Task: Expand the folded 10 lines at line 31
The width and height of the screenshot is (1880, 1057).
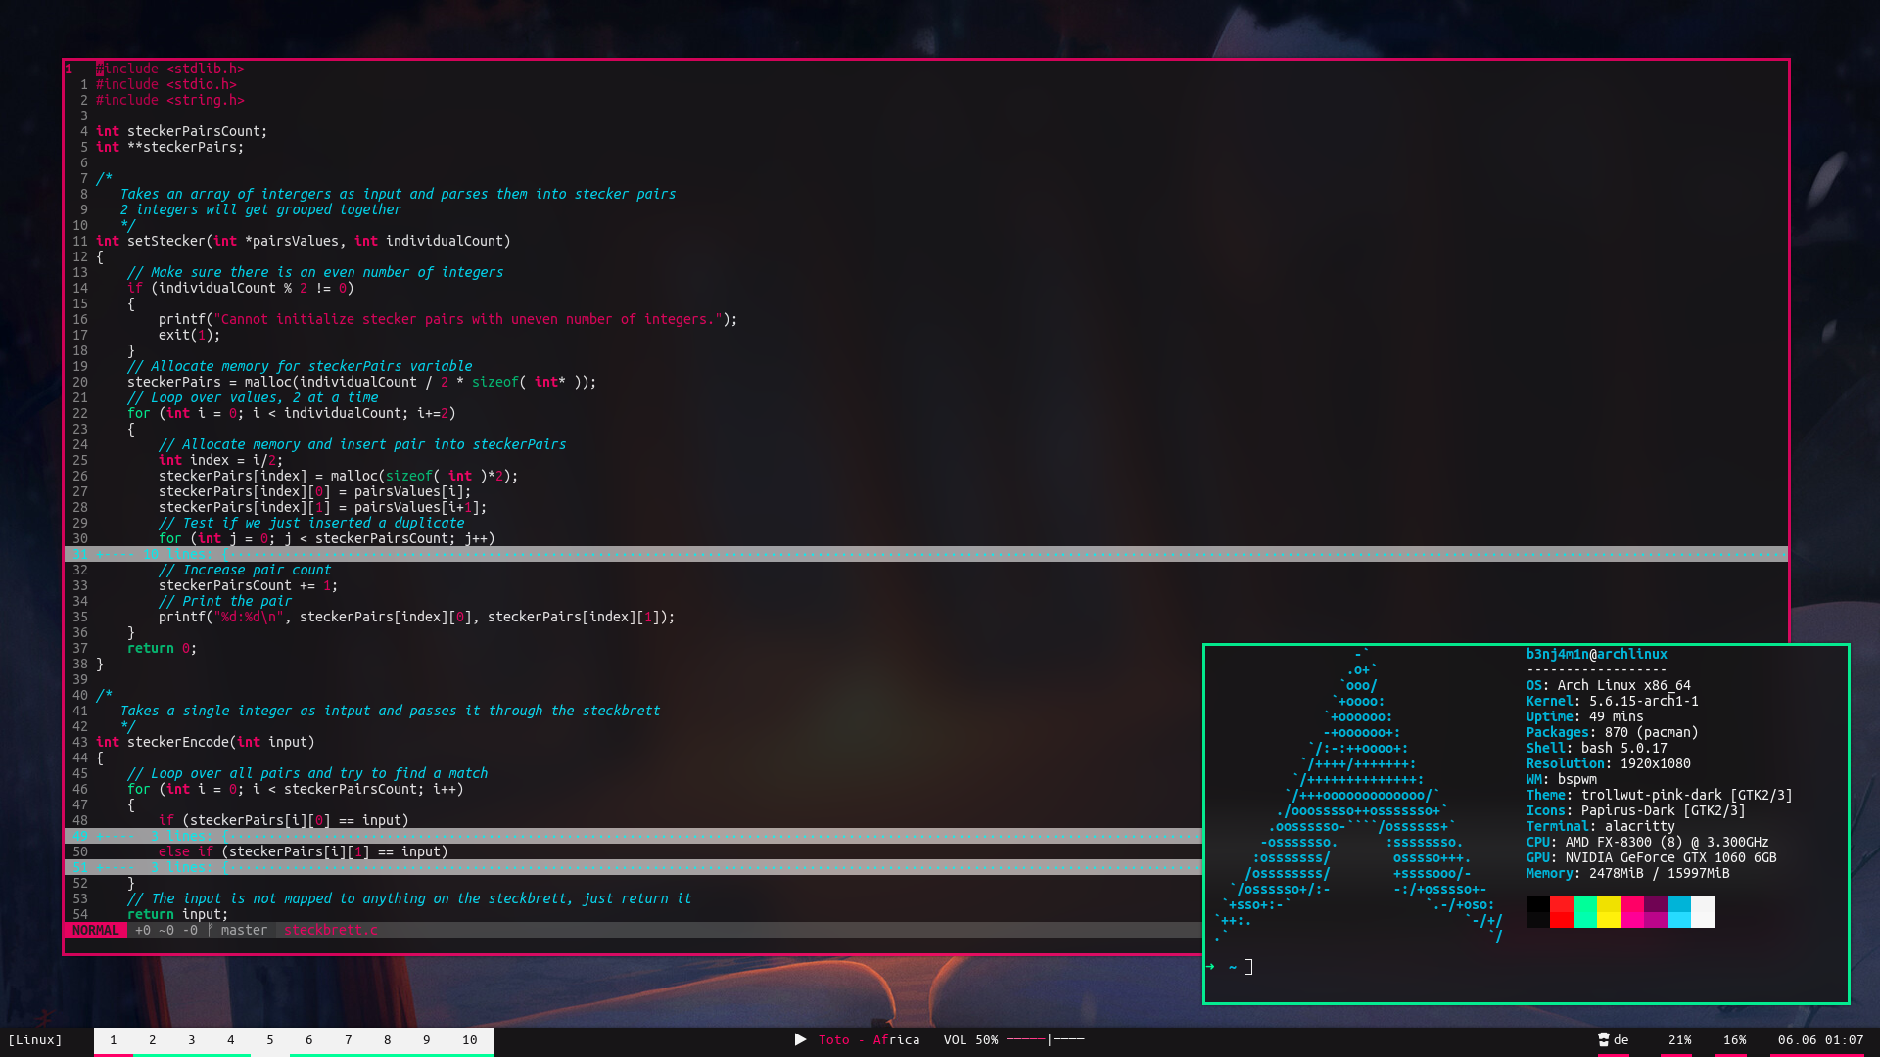Action: pos(176,554)
